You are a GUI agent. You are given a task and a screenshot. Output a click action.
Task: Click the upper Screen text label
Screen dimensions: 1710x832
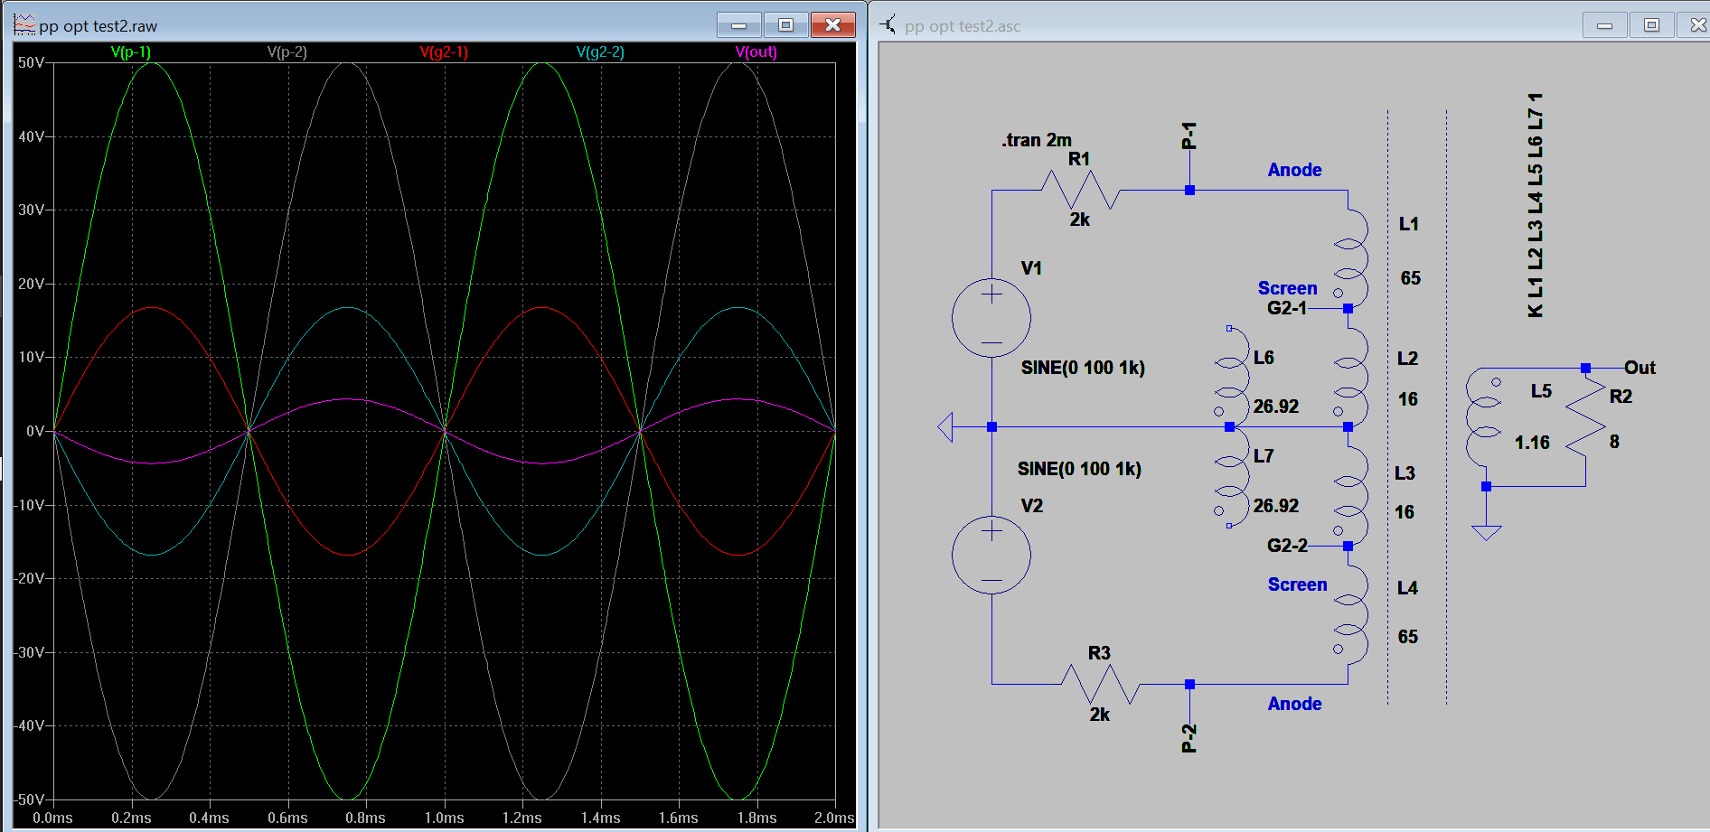[1287, 288]
